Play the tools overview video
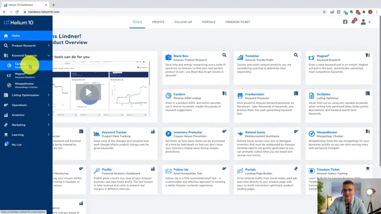The height and width of the screenshot is (214, 381). [89, 93]
